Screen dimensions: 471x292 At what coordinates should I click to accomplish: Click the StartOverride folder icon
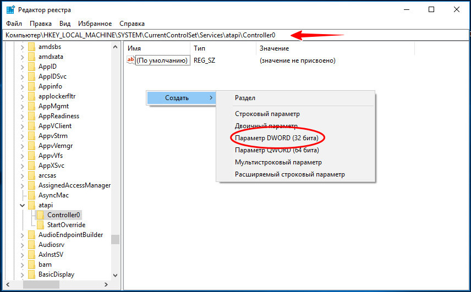point(40,225)
